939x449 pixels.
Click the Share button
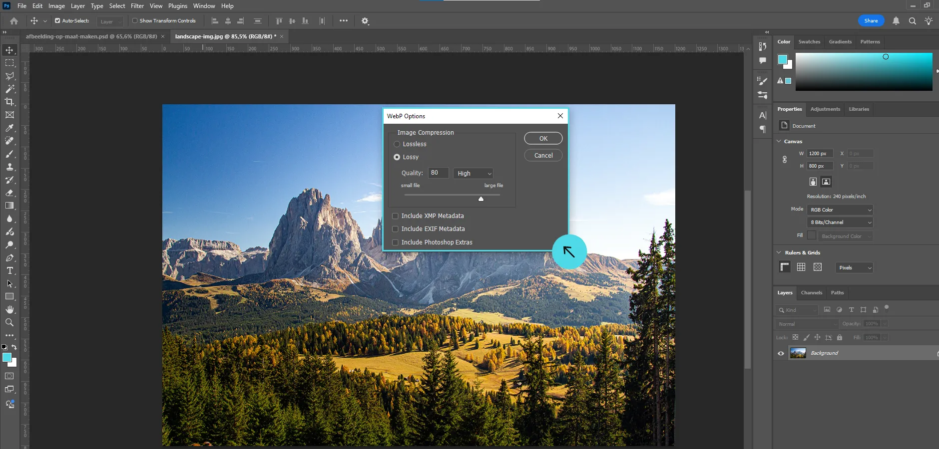871,21
